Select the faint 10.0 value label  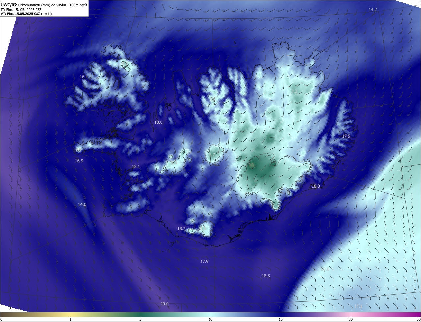[x=325, y=269]
